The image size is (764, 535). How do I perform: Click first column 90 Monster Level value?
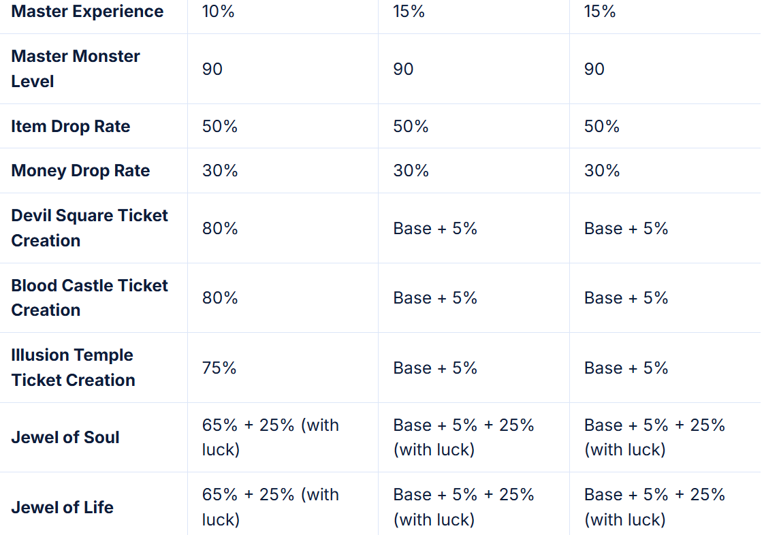[x=212, y=69]
